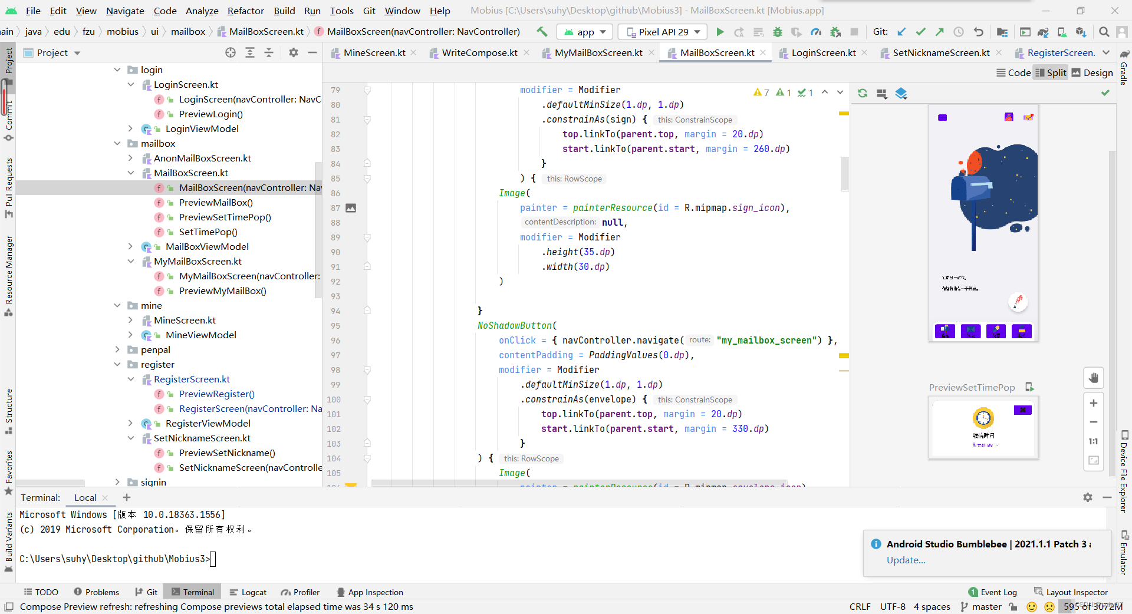Click the master branch indicator
The height and width of the screenshot is (614, 1132).
click(981, 606)
